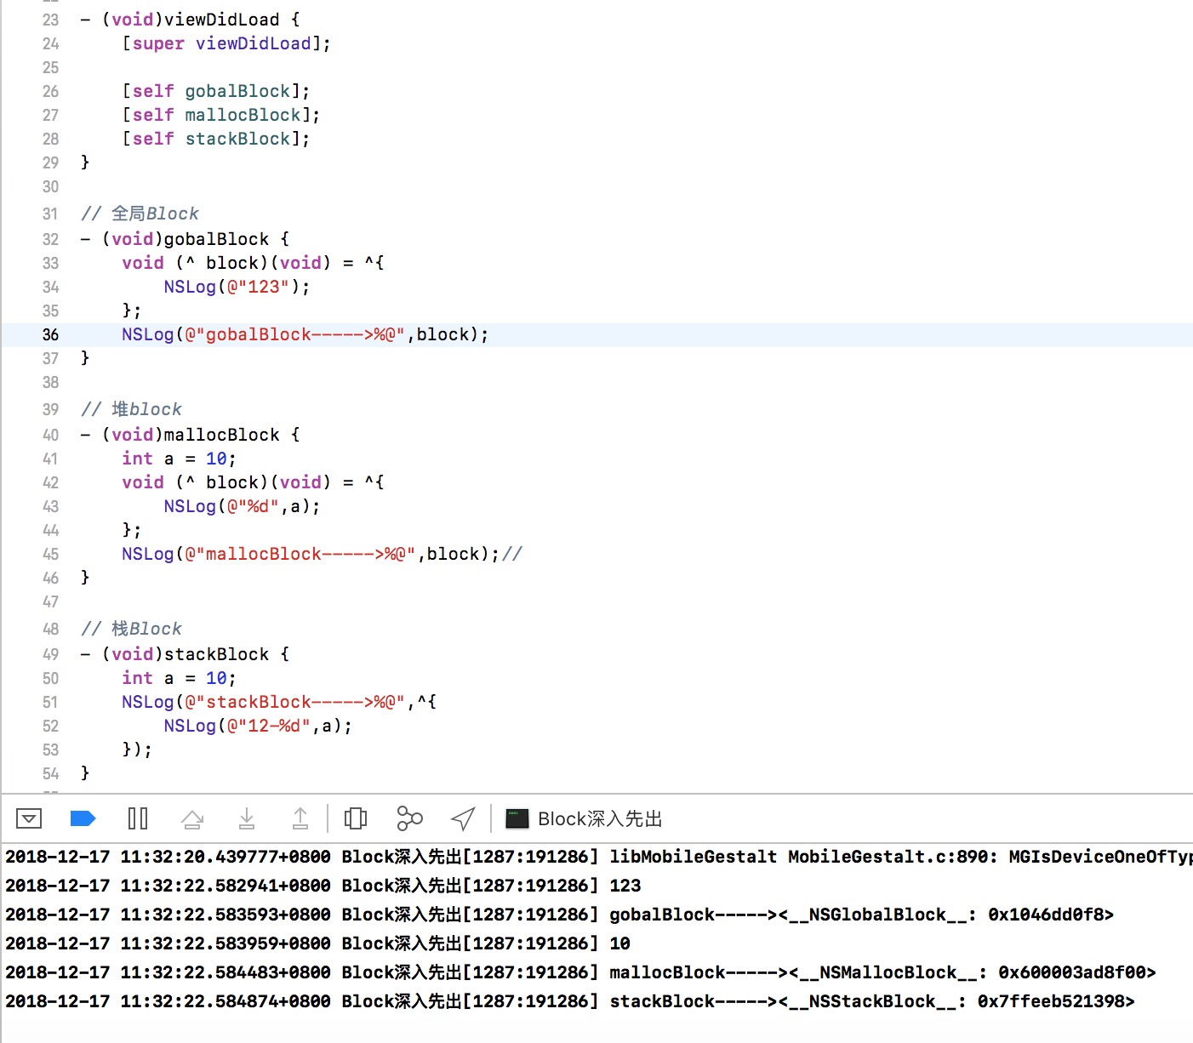The image size is (1193, 1043).
Task: Open the Debug View Hierarchy icon
Action: tap(356, 818)
